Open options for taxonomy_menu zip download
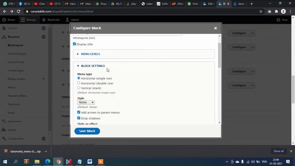 click(46, 151)
